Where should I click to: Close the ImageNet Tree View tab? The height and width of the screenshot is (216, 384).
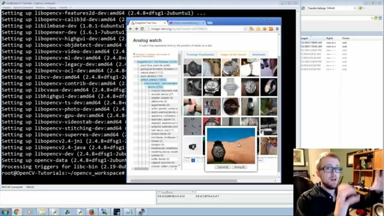click(165, 23)
